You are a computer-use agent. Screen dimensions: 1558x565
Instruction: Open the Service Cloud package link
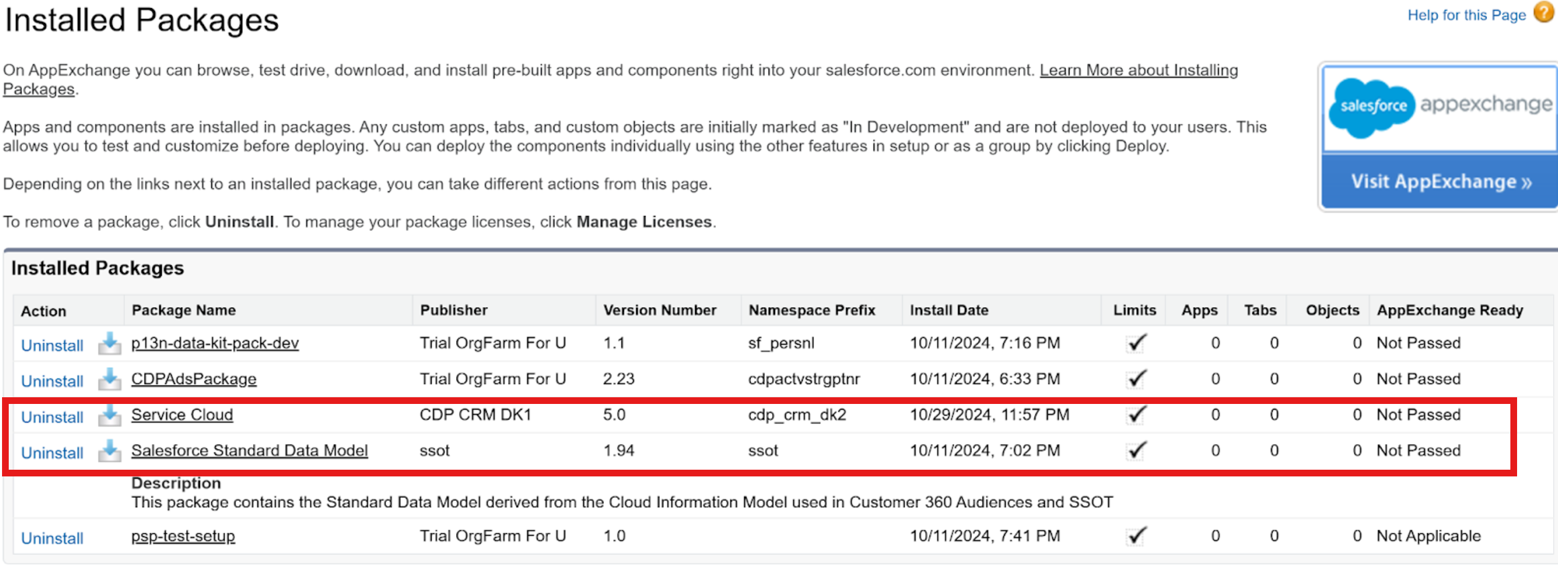tap(182, 415)
